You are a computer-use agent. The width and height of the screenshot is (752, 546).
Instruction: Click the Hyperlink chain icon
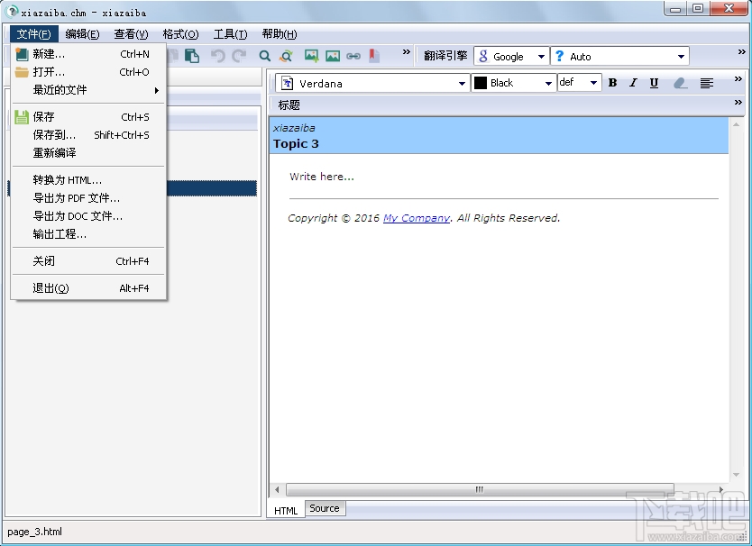[x=354, y=56]
